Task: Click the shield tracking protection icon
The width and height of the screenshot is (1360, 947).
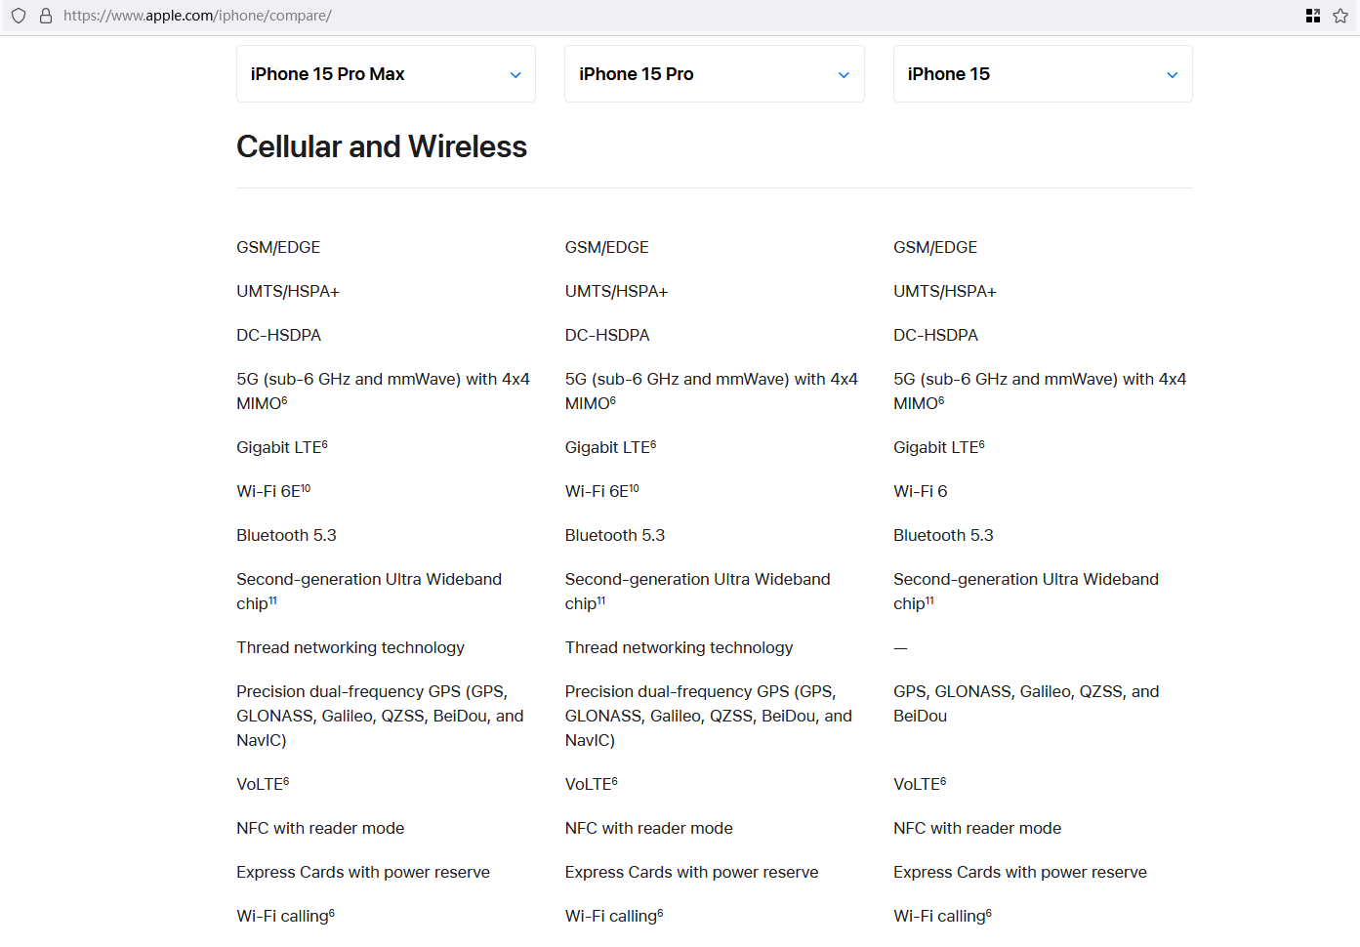Action: tap(19, 16)
